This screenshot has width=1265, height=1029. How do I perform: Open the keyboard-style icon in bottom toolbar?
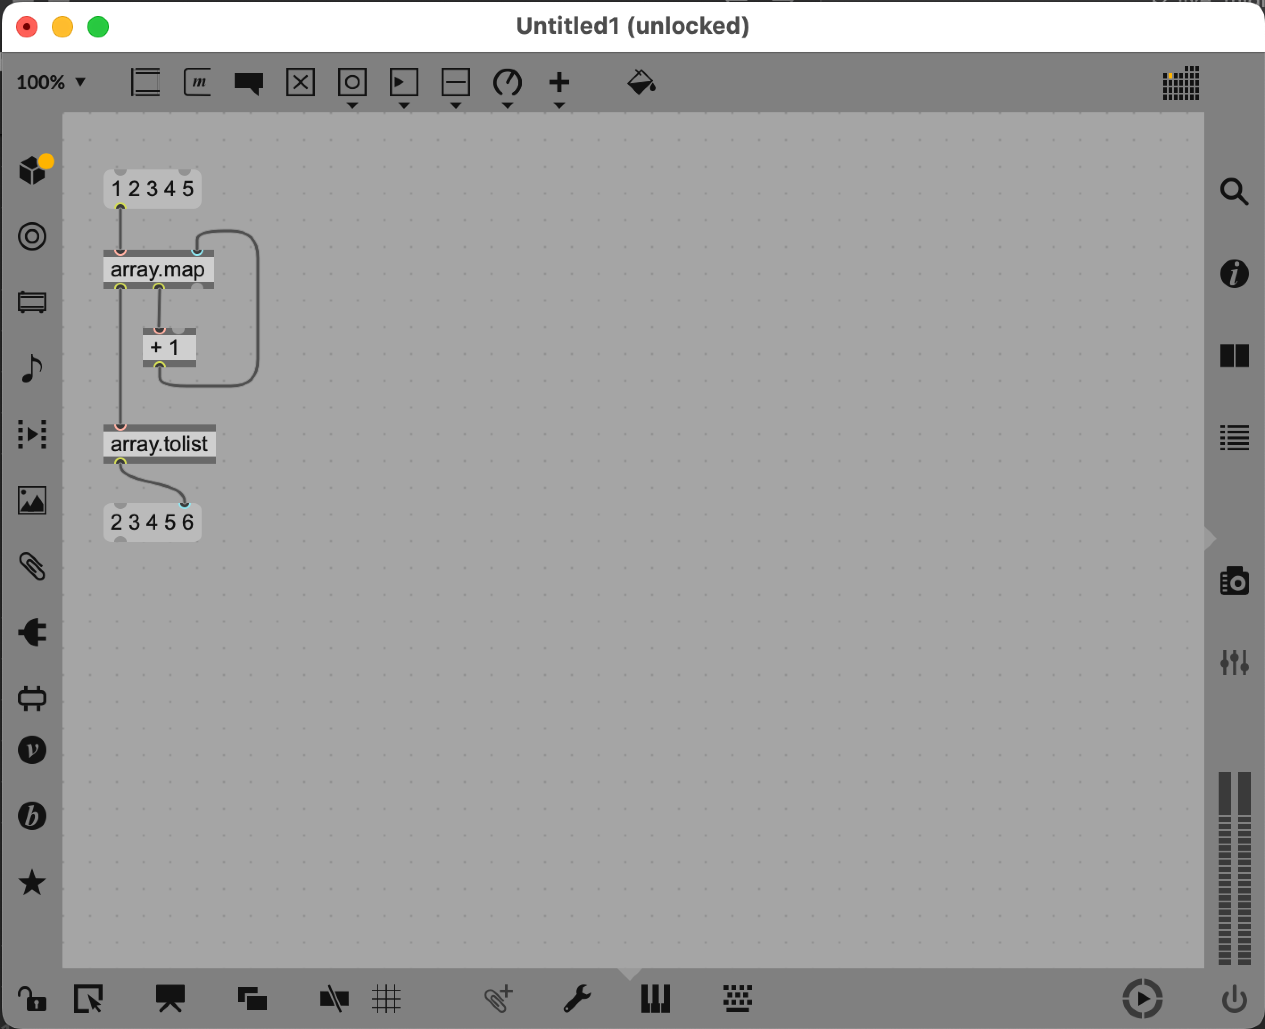coord(737,999)
